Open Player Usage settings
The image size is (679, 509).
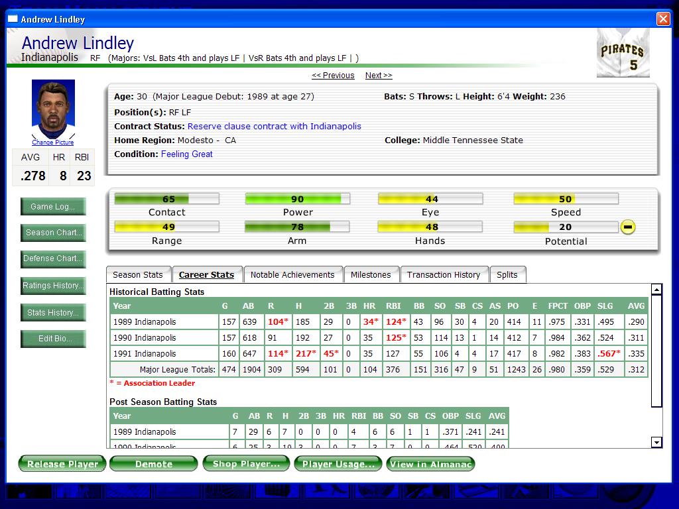pos(338,464)
